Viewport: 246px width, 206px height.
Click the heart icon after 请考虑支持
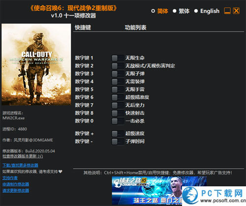(61, 172)
